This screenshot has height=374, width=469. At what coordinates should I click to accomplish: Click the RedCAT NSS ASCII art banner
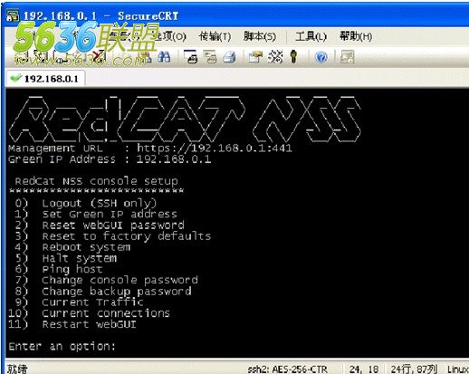185,119
